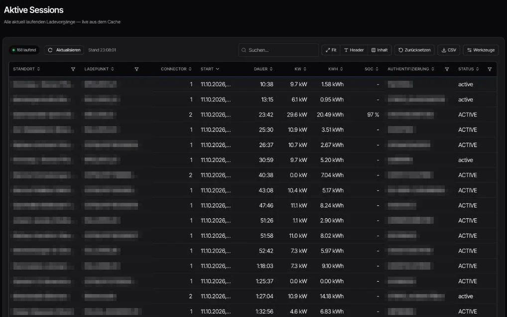Sort by the Status column
The width and height of the screenshot is (507, 317).
pyautogui.click(x=469, y=69)
